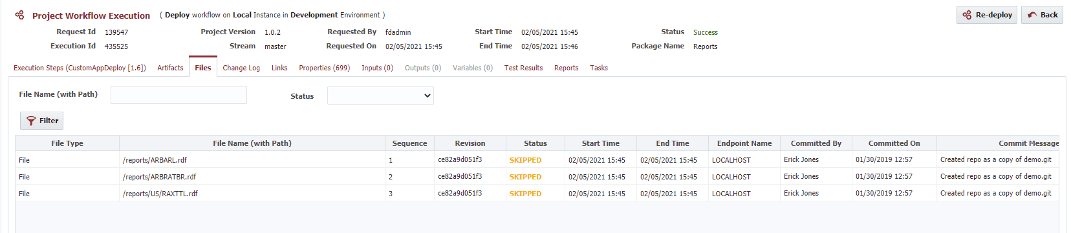Open the Status filter dropdown

pyautogui.click(x=380, y=96)
